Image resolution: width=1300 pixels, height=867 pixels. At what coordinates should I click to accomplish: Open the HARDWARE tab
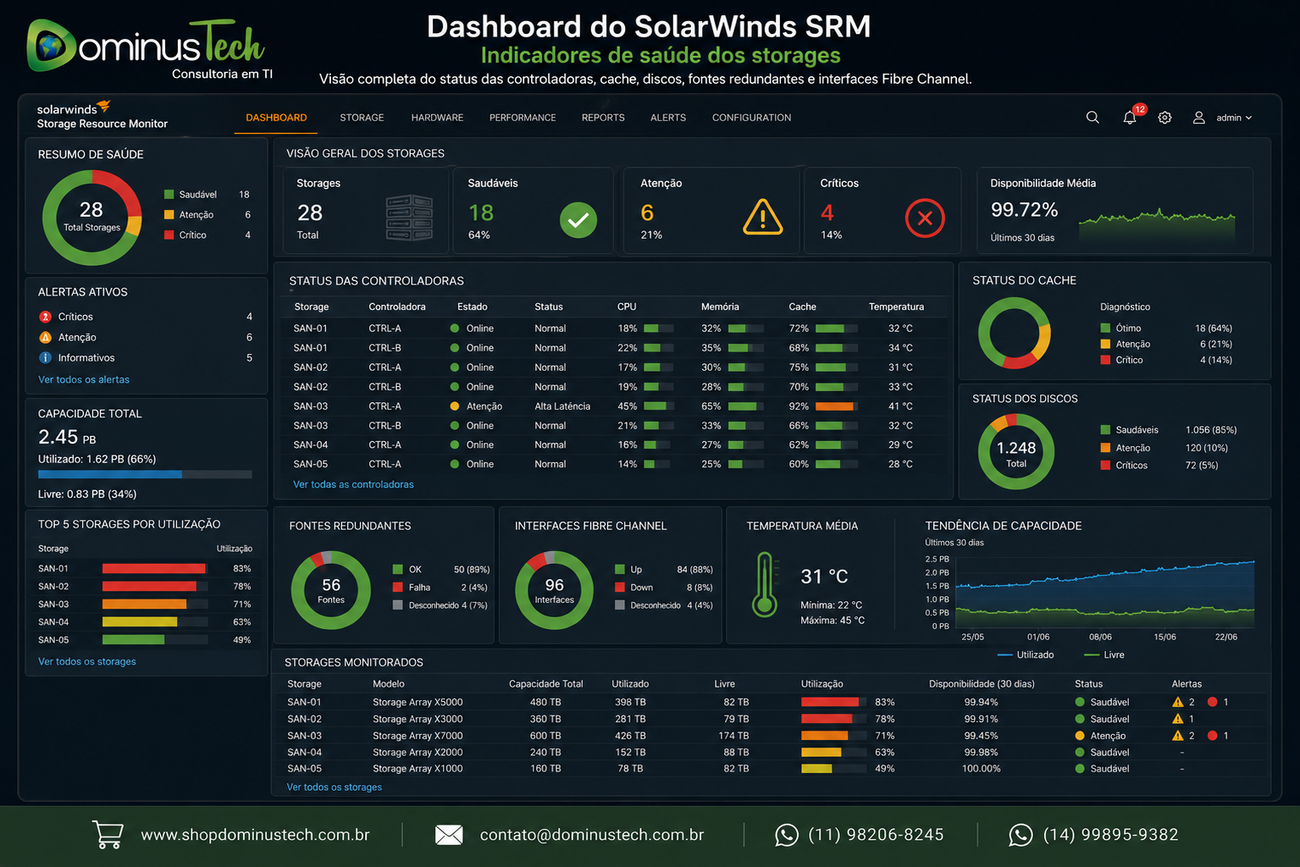click(437, 118)
